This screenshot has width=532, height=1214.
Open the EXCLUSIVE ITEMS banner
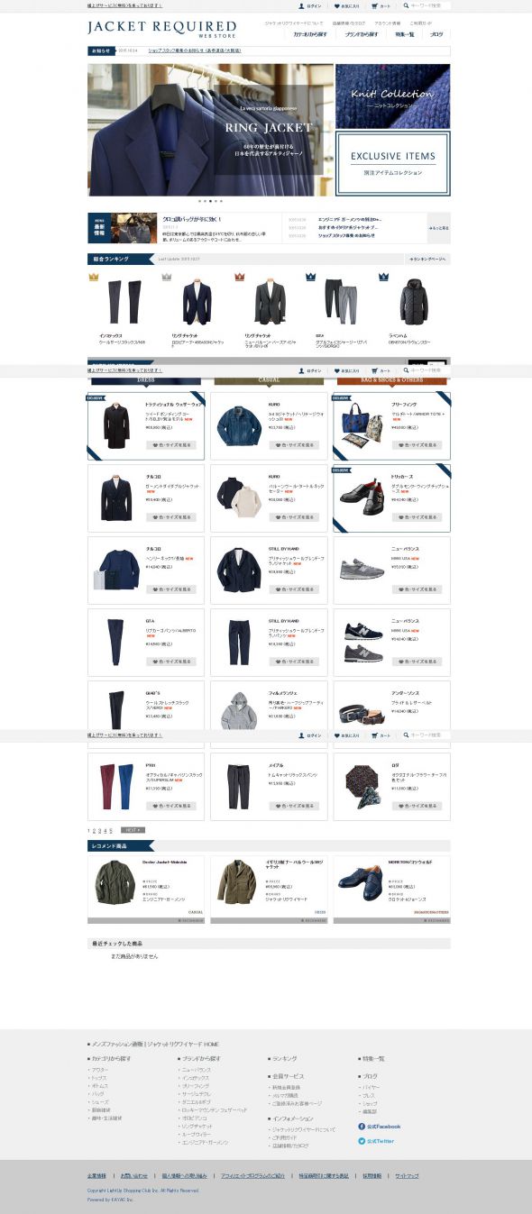pos(393,162)
